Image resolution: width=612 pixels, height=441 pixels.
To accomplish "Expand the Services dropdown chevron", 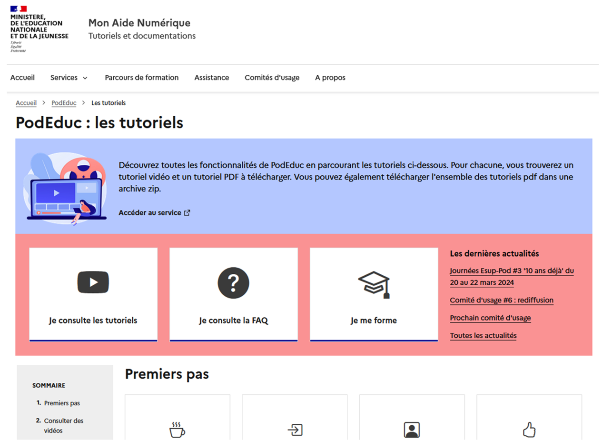I will pos(85,78).
